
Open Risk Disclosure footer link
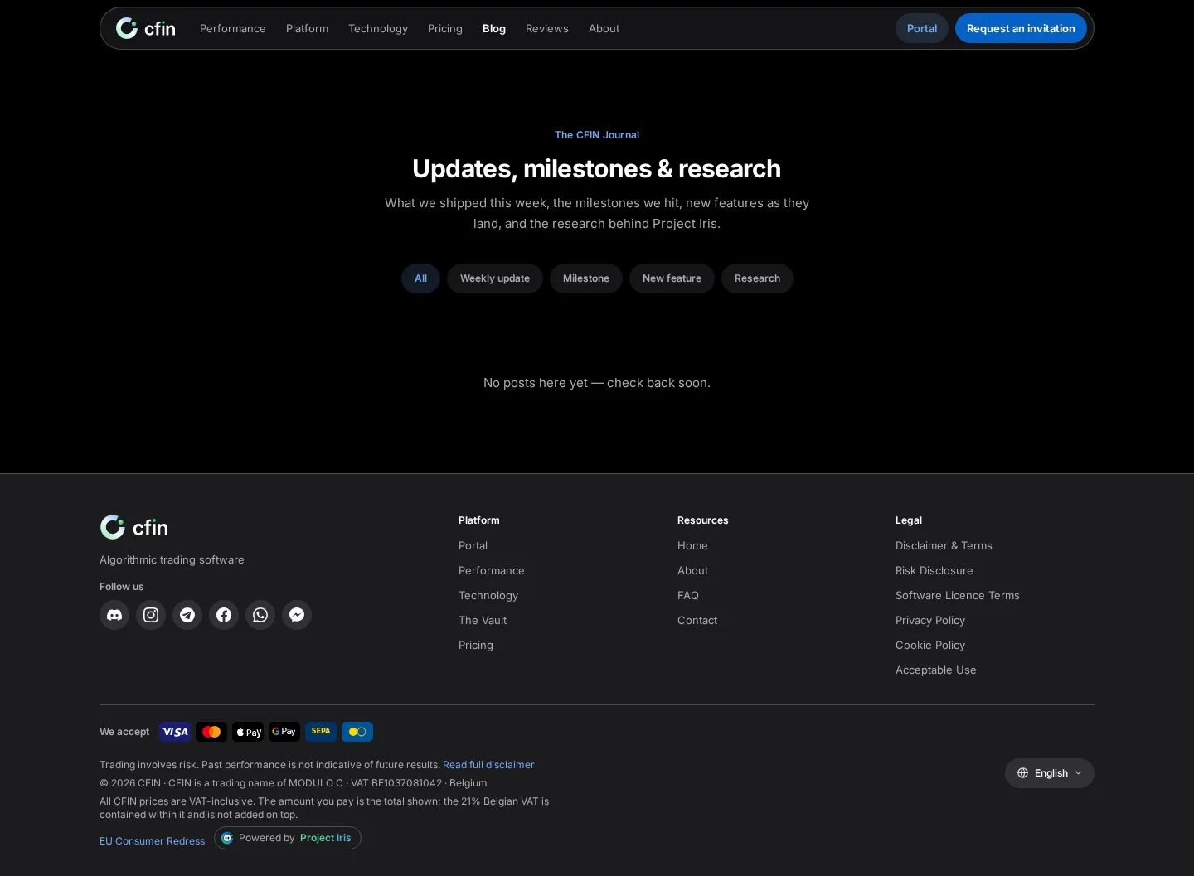coord(934,570)
